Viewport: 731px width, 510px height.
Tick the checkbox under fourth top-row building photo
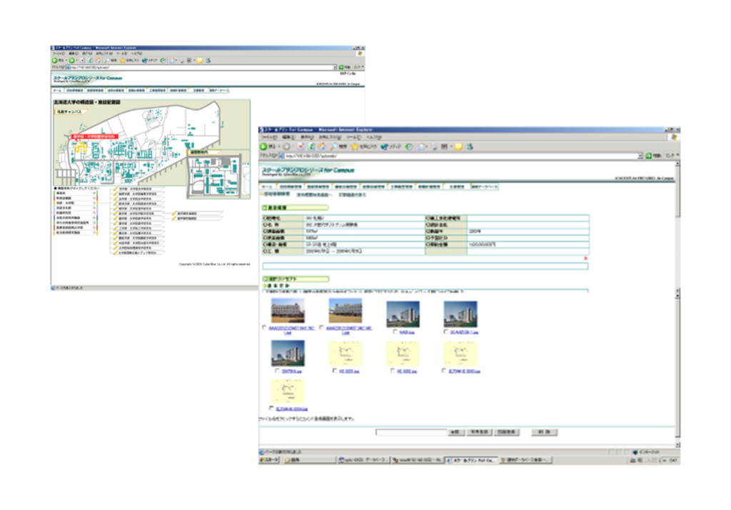coord(445,331)
